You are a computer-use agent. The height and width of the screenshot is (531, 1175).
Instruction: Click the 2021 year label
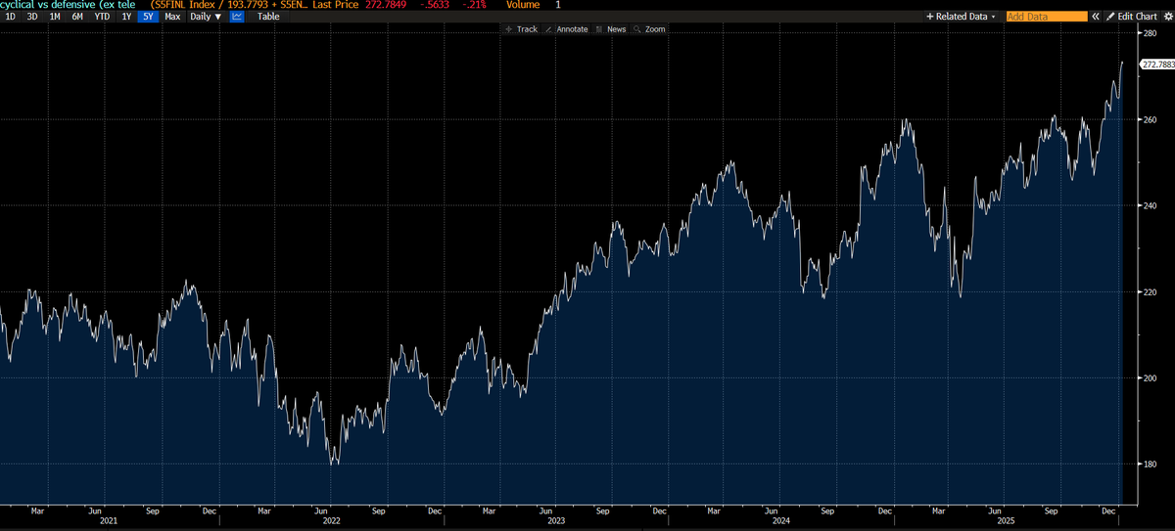click(x=108, y=521)
